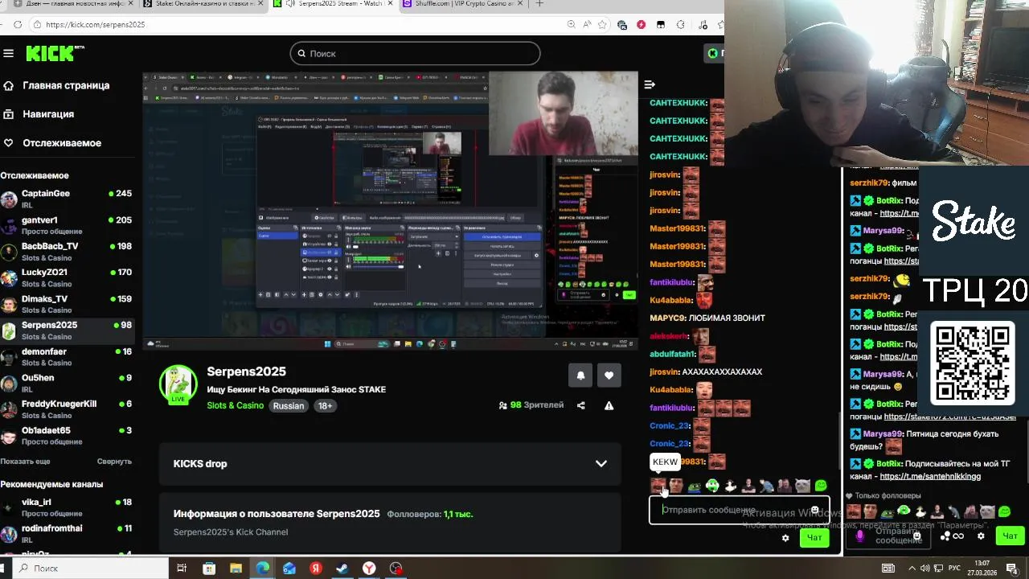Viewport: 1029px width, 579px height.
Task: Follow channel with heart button
Action: pos(609,376)
